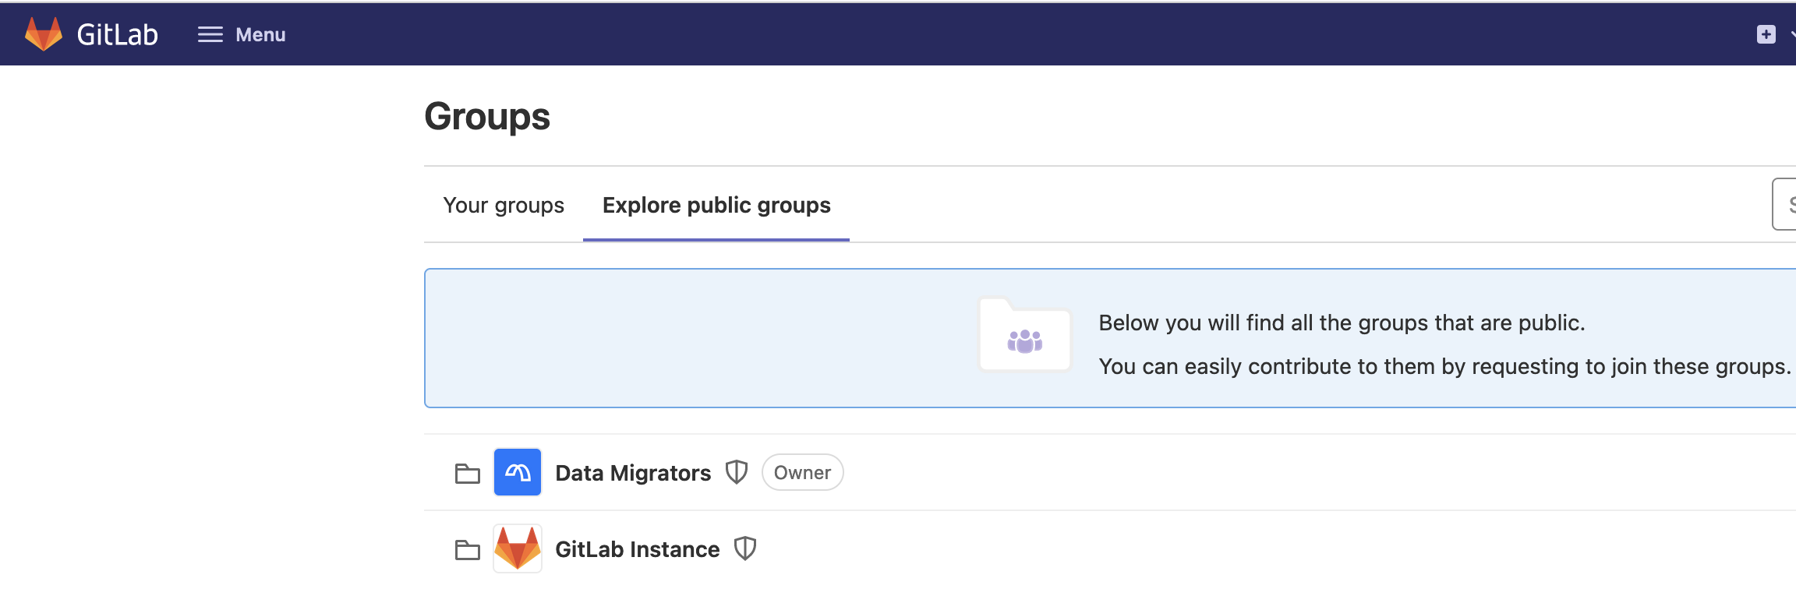This screenshot has height=603, width=1796.
Task: Click the shield icon next to GitLab Instance
Action: point(745,548)
